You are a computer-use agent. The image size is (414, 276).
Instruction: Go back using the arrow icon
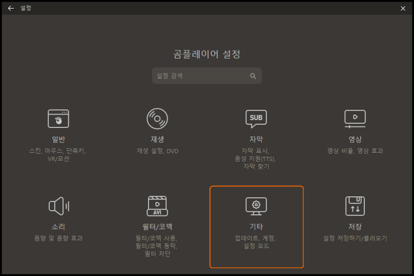[11, 8]
